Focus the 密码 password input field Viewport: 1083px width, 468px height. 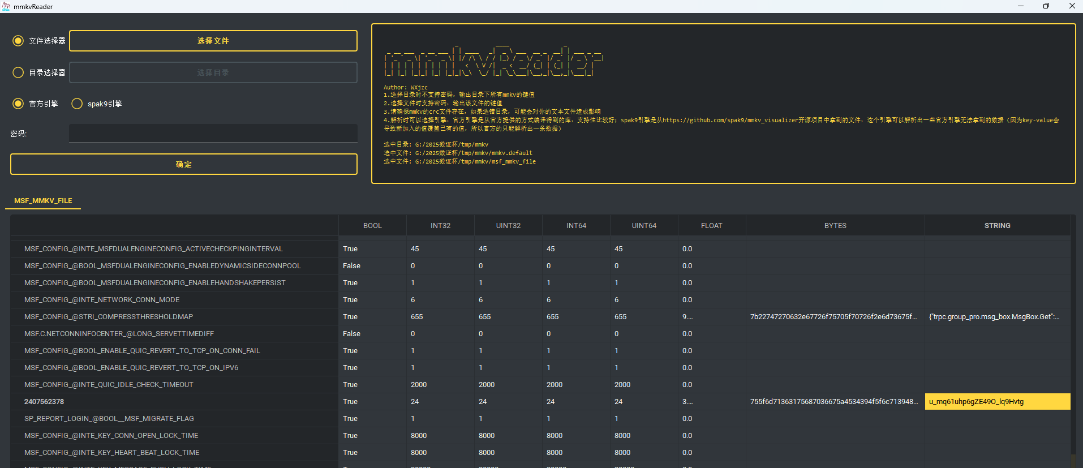[x=213, y=134]
